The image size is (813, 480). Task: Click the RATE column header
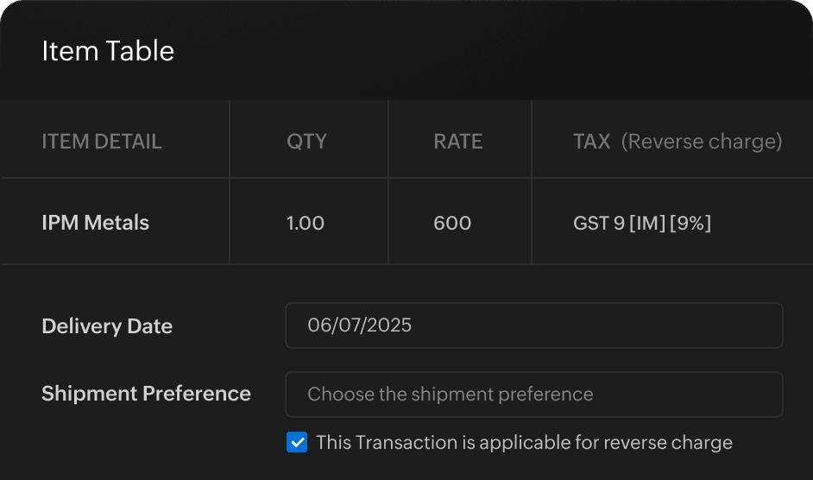(457, 142)
